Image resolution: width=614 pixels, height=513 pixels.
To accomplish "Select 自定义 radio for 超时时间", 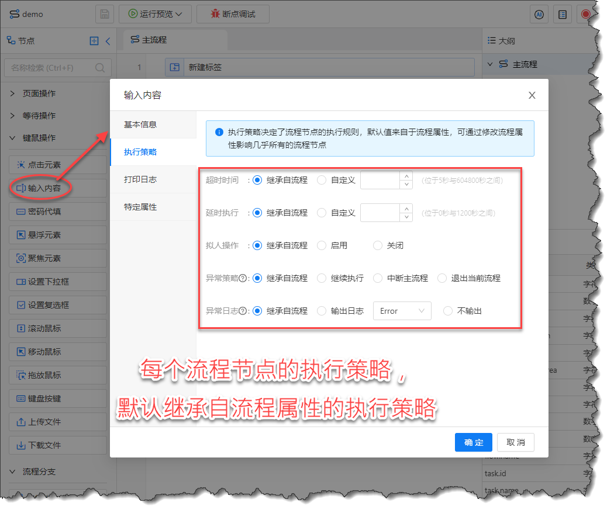I will coord(322,180).
